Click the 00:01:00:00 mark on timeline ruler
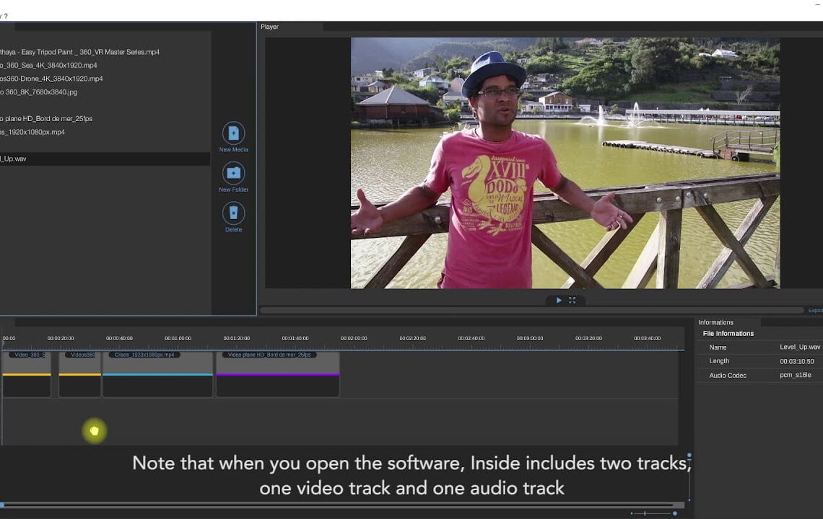823x519 pixels. (x=178, y=339)
